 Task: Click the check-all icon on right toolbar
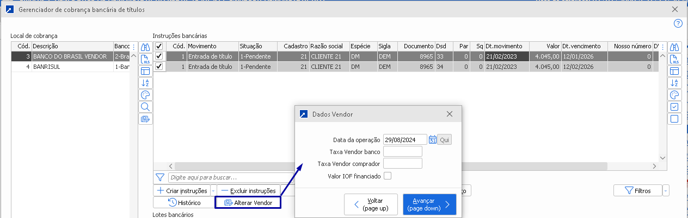pyautogui.click(x=674, y=107)
